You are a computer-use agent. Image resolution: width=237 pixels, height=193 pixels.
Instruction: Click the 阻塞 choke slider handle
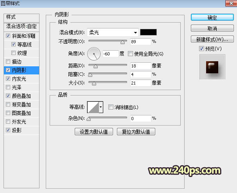point(90,75)
